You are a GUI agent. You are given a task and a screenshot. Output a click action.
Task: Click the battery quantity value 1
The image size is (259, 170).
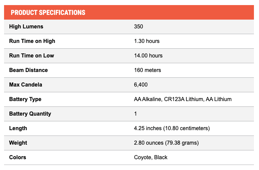pyautogui.click(x=135, y=114)
